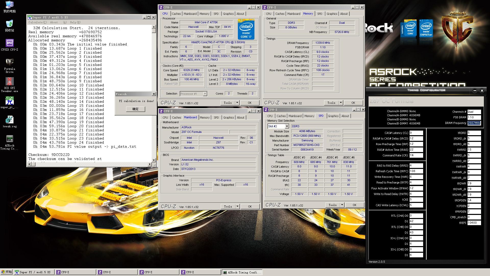
Task: Open the Slot #2 memory slot dropdown
Action: pyautogui.click(x=287, y=126)
